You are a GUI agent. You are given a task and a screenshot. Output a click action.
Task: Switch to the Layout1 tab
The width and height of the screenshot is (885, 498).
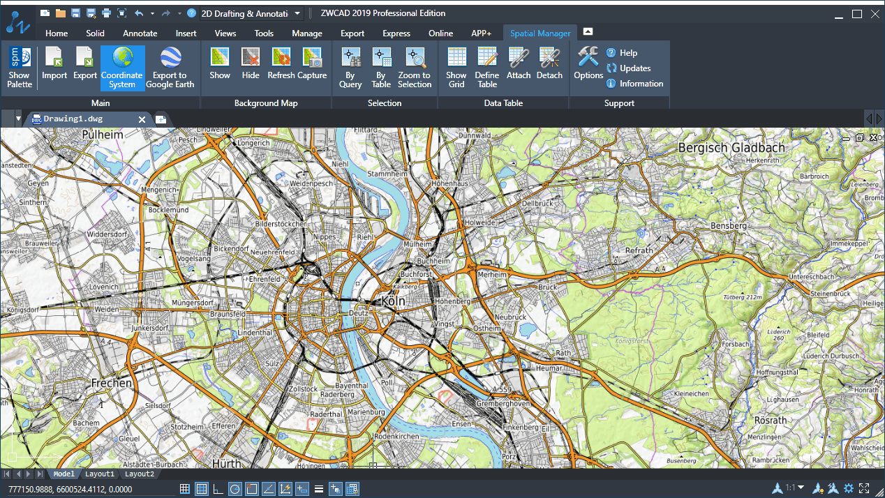coord(100,474)
